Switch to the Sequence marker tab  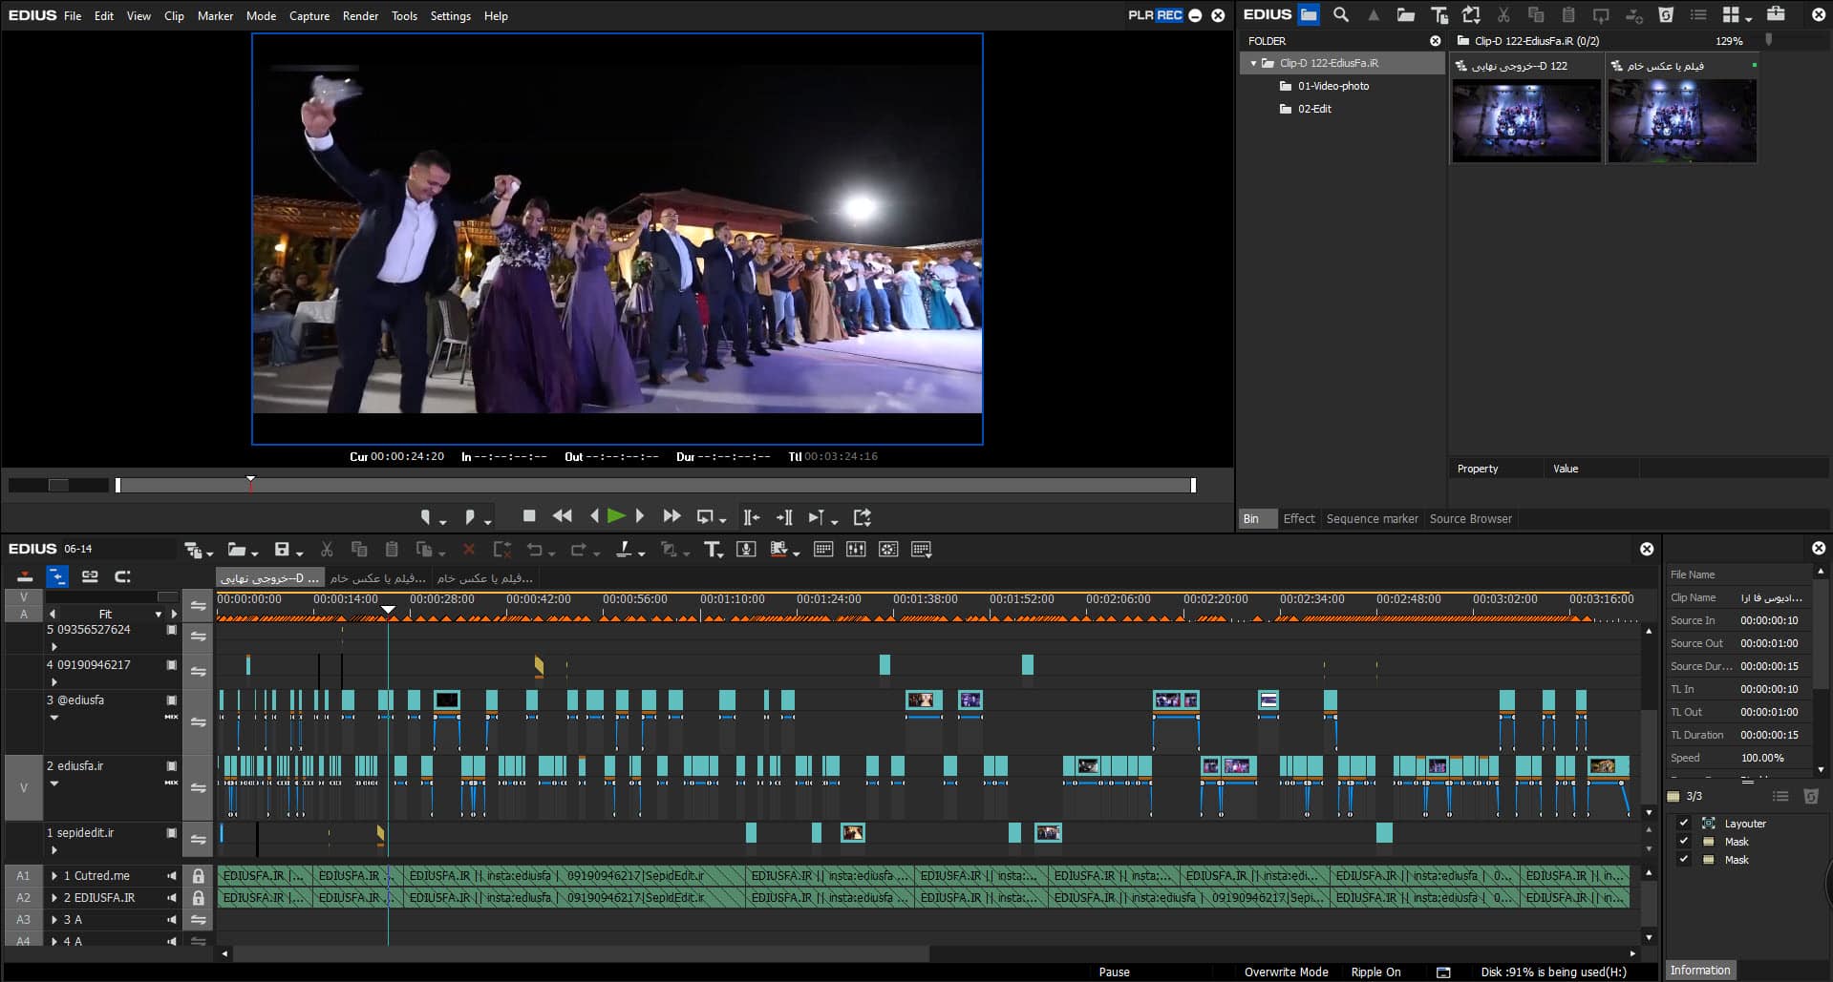[x=1372, y=518]
